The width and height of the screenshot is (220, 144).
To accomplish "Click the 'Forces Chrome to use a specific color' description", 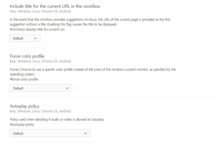I will coord(93,72).
